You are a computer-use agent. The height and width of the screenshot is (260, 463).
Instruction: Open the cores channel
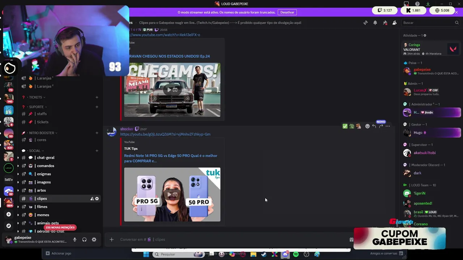point(60,140)
